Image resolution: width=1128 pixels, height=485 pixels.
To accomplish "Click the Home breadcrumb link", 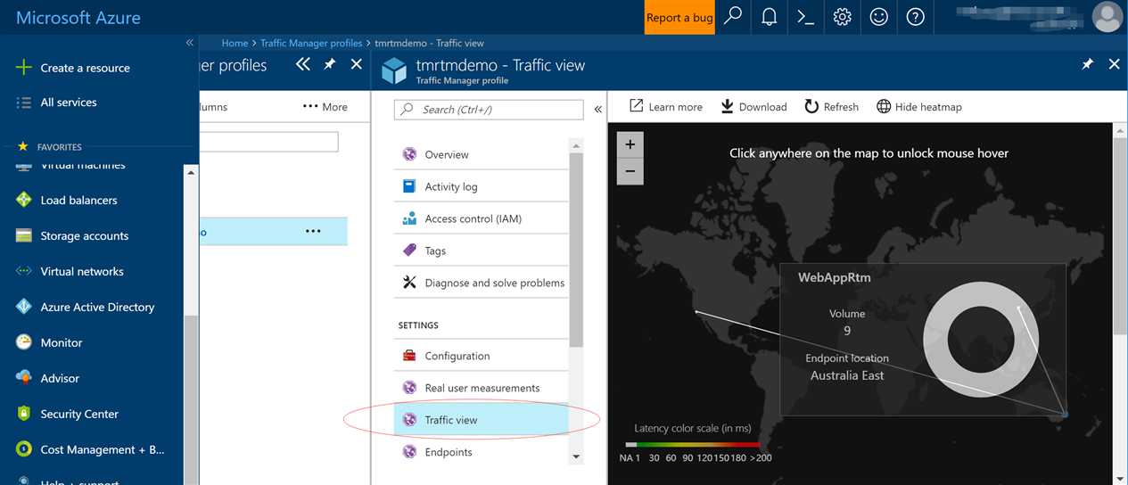I will [x=235, y=43].
